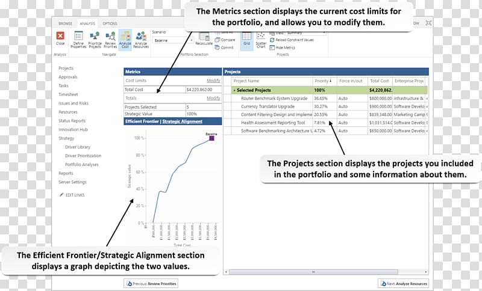The image size is (482, 291).
Task: Open the Strategic Alignment chart tab
Action: tap(182, 121)
